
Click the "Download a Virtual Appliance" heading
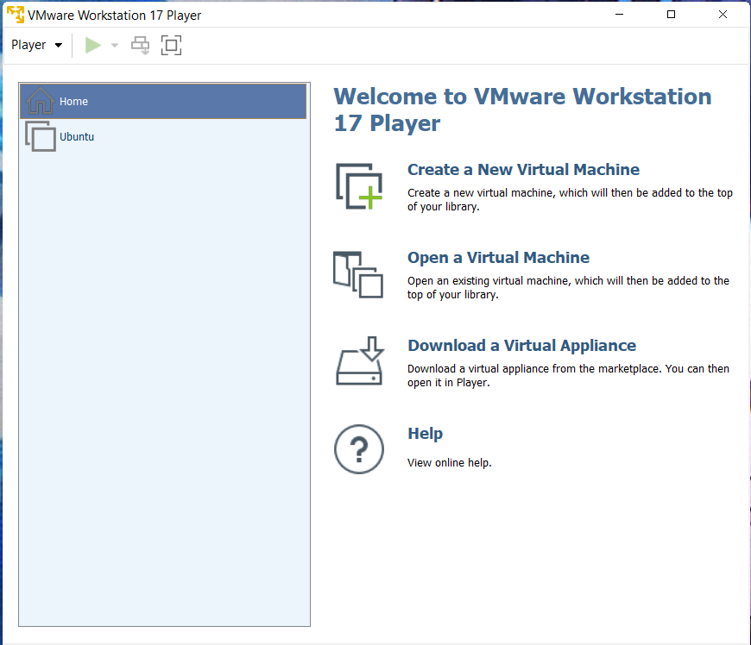coord(521,346)
